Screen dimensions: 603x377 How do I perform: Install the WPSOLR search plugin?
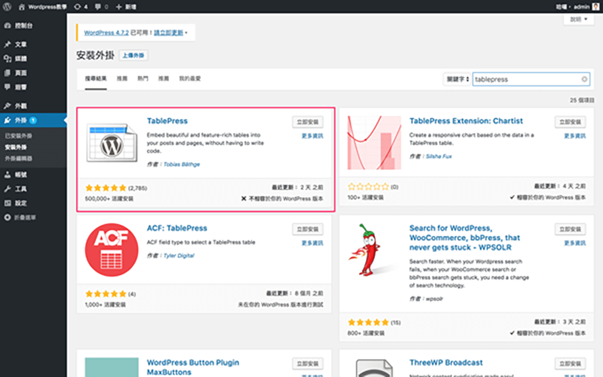tap(570, 229)
